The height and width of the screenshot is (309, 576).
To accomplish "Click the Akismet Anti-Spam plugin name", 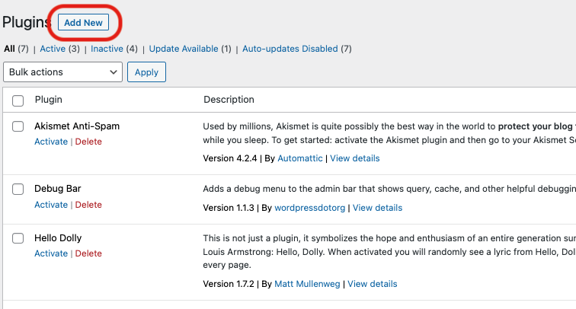I will [x=77, y=126].
